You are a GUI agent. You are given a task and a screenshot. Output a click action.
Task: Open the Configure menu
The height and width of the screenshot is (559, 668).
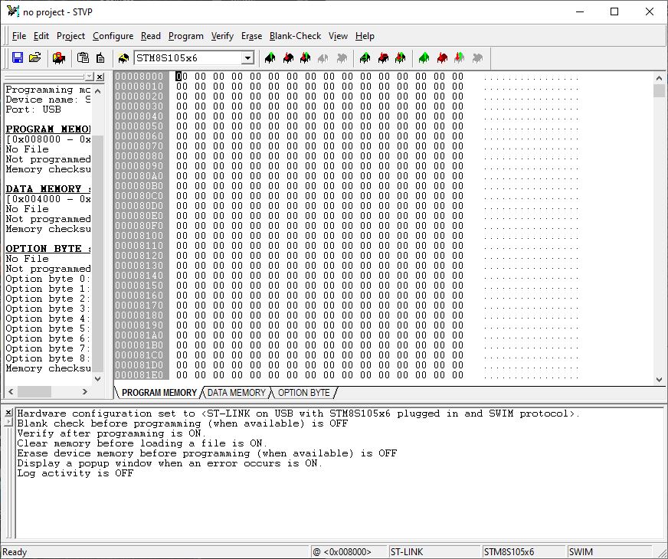coord(113,36)
